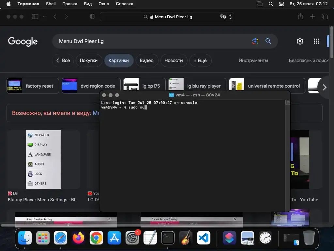Image resolution: width=334 pixels, height=251 pixels.
Task: Open System Settings from the Dock
Action: point(132,238)
